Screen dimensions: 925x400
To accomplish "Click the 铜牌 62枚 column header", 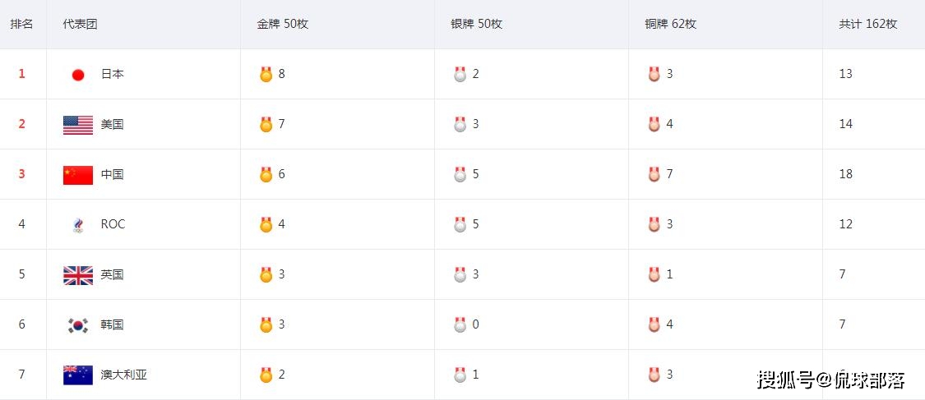I will tap(670, 24).
